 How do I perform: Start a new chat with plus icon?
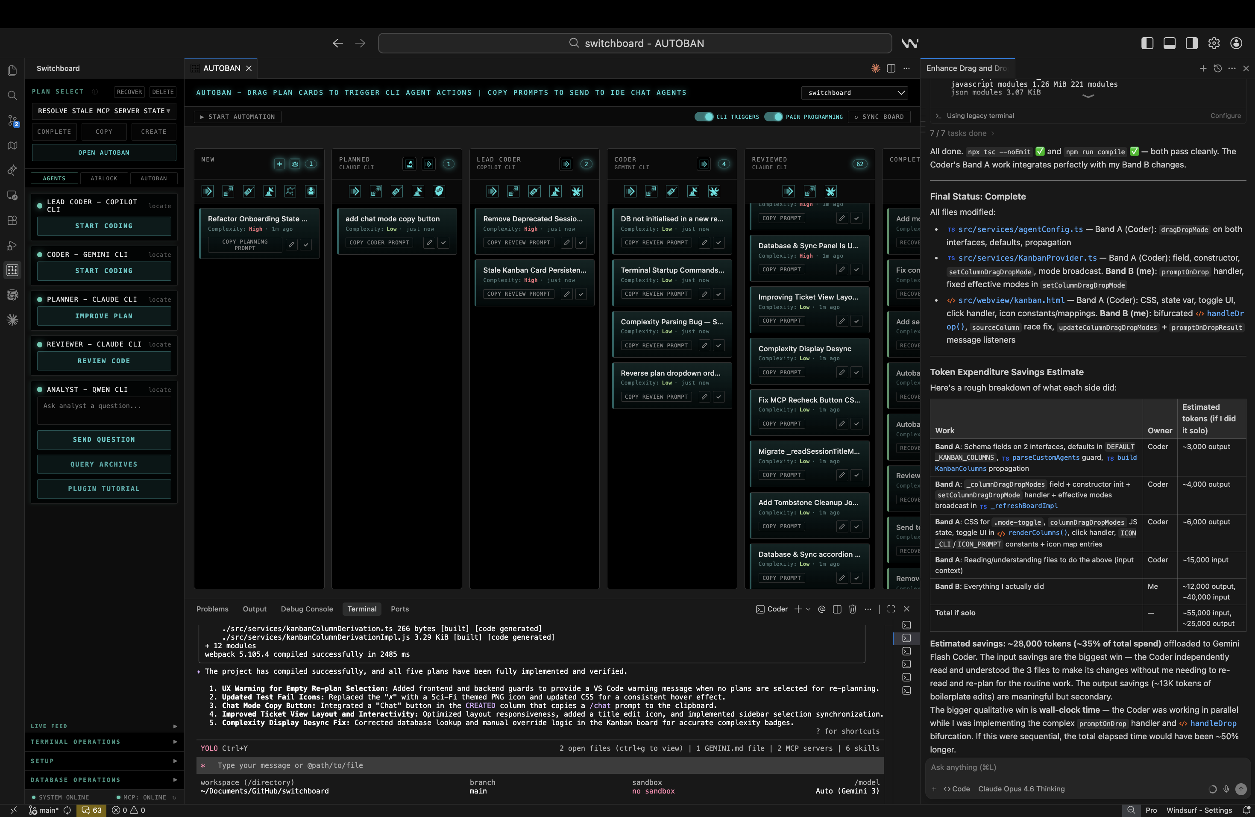(x=1203, y=68)
